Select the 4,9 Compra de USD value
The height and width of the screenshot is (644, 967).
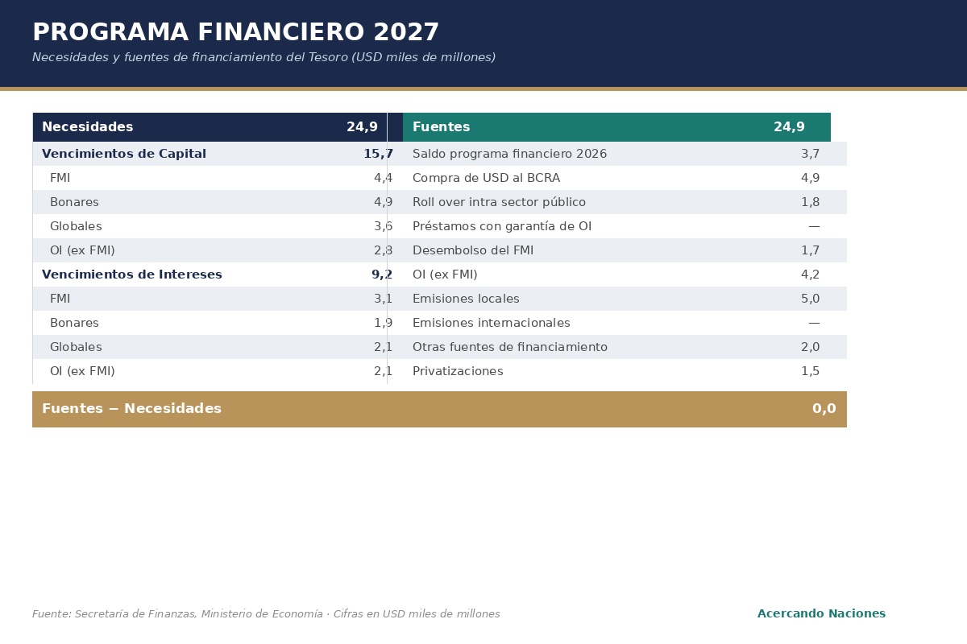click(x=810, y=178)
